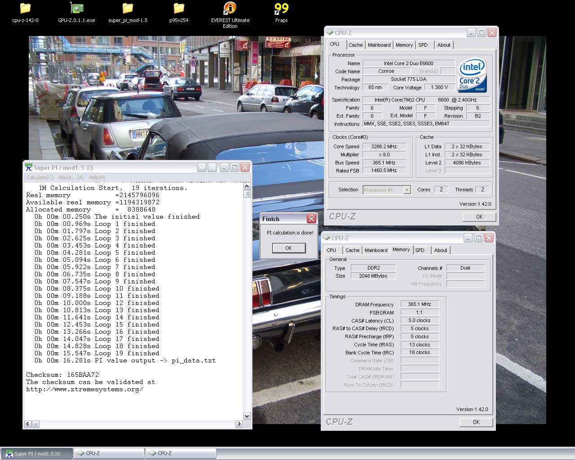Click CAS# Latency value 5.0 clocks

[420, 320]
